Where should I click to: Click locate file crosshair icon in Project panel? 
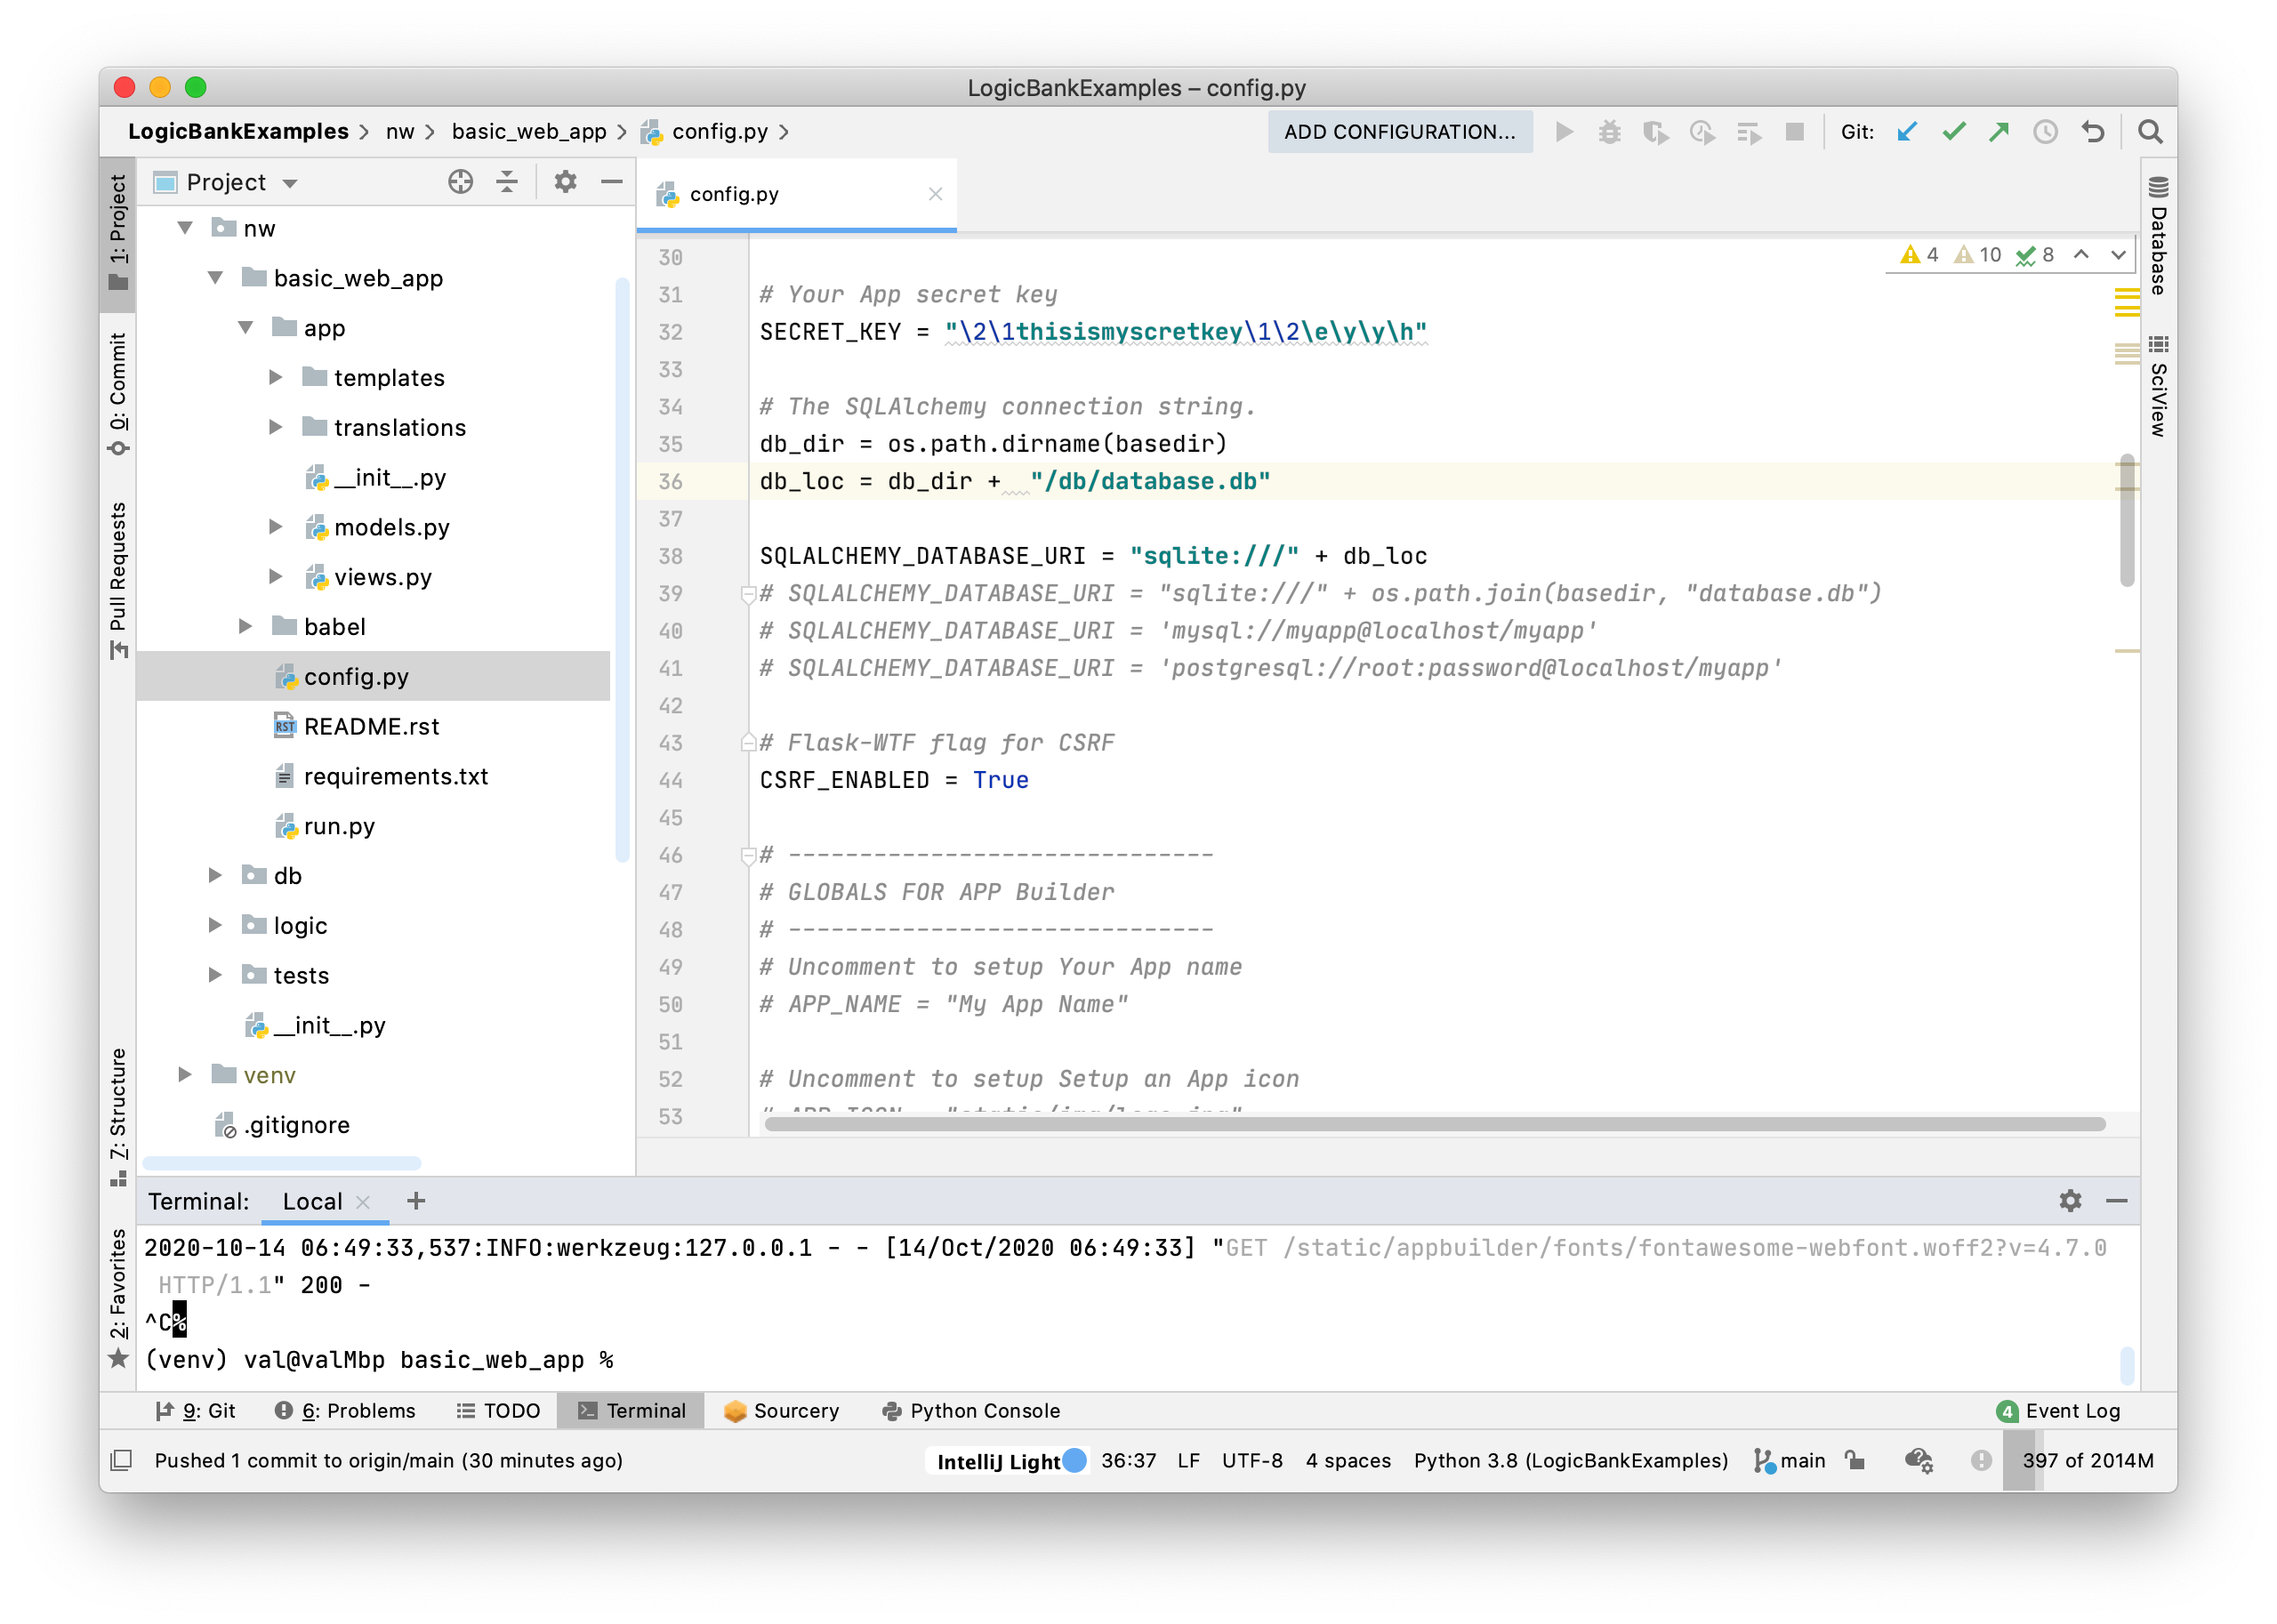[460, 182]
